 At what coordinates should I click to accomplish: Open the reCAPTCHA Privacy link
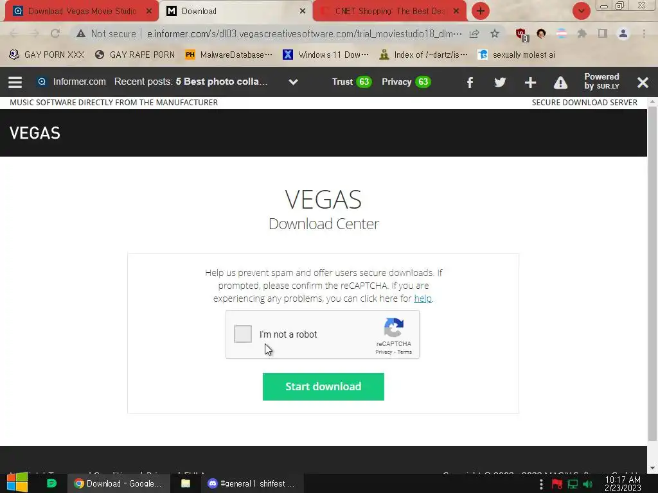pyautogui.click(x=383, y=352)
